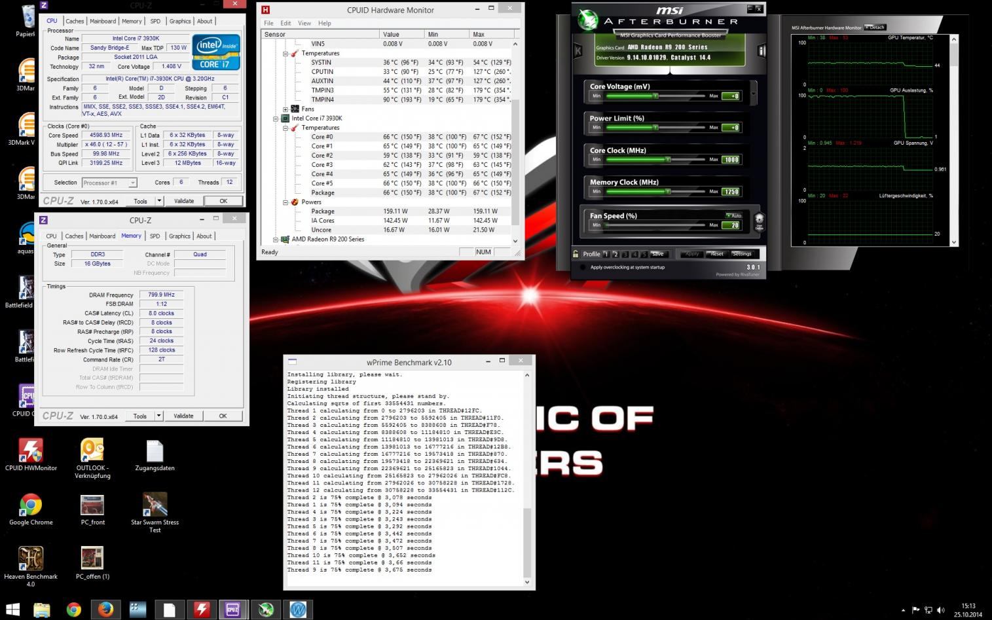Open the Zugangsdaten file icon
Image resolution: width=992 pixels, height=620 pixels.
155,455
